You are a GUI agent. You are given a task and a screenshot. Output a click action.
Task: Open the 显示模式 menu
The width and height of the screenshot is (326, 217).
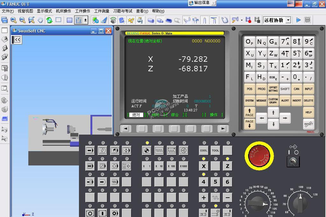coord(44,11)
